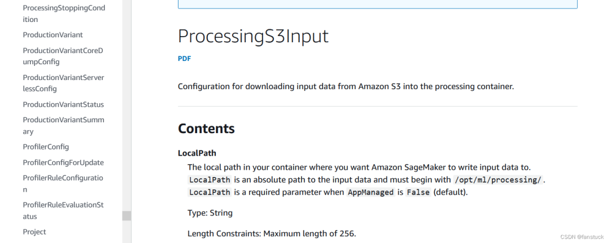610x243 pixels.
Task: Select ProductionVariantCoreDumpConfig in the navigation list
Action: coord(63,56)
